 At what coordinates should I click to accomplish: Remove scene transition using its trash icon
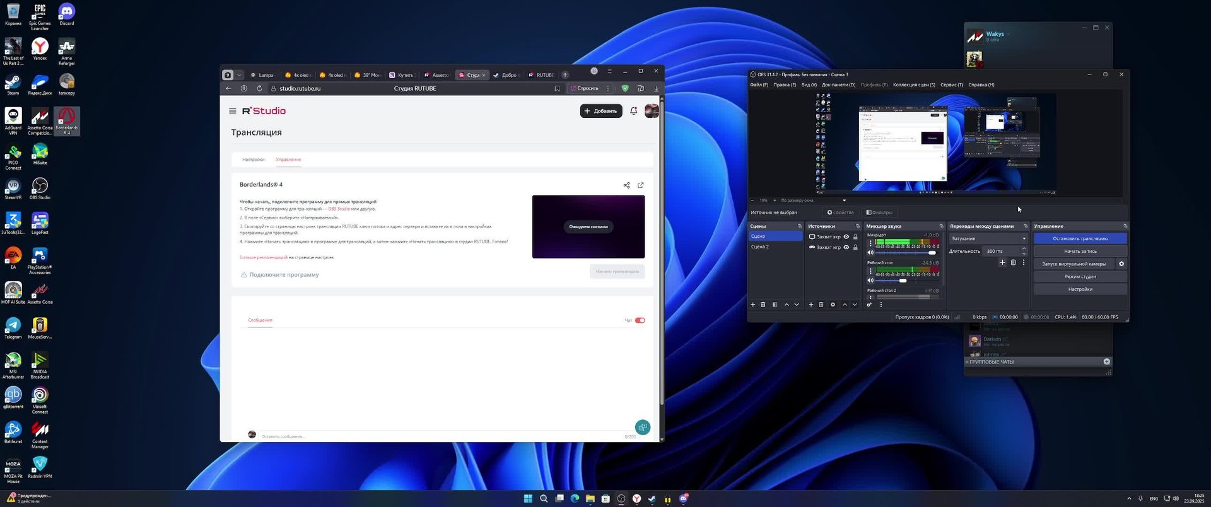coord(1013,262)
